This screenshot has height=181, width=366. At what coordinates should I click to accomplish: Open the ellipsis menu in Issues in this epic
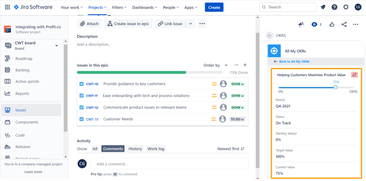(236, 65)
